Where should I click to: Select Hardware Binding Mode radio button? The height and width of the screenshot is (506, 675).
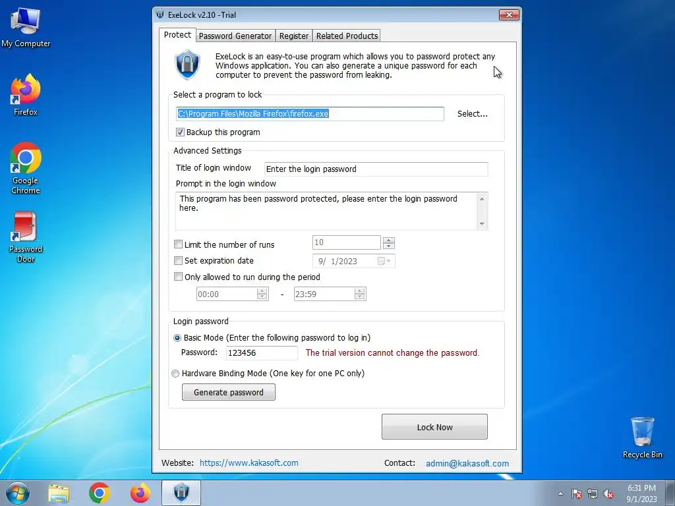(175, 374)
